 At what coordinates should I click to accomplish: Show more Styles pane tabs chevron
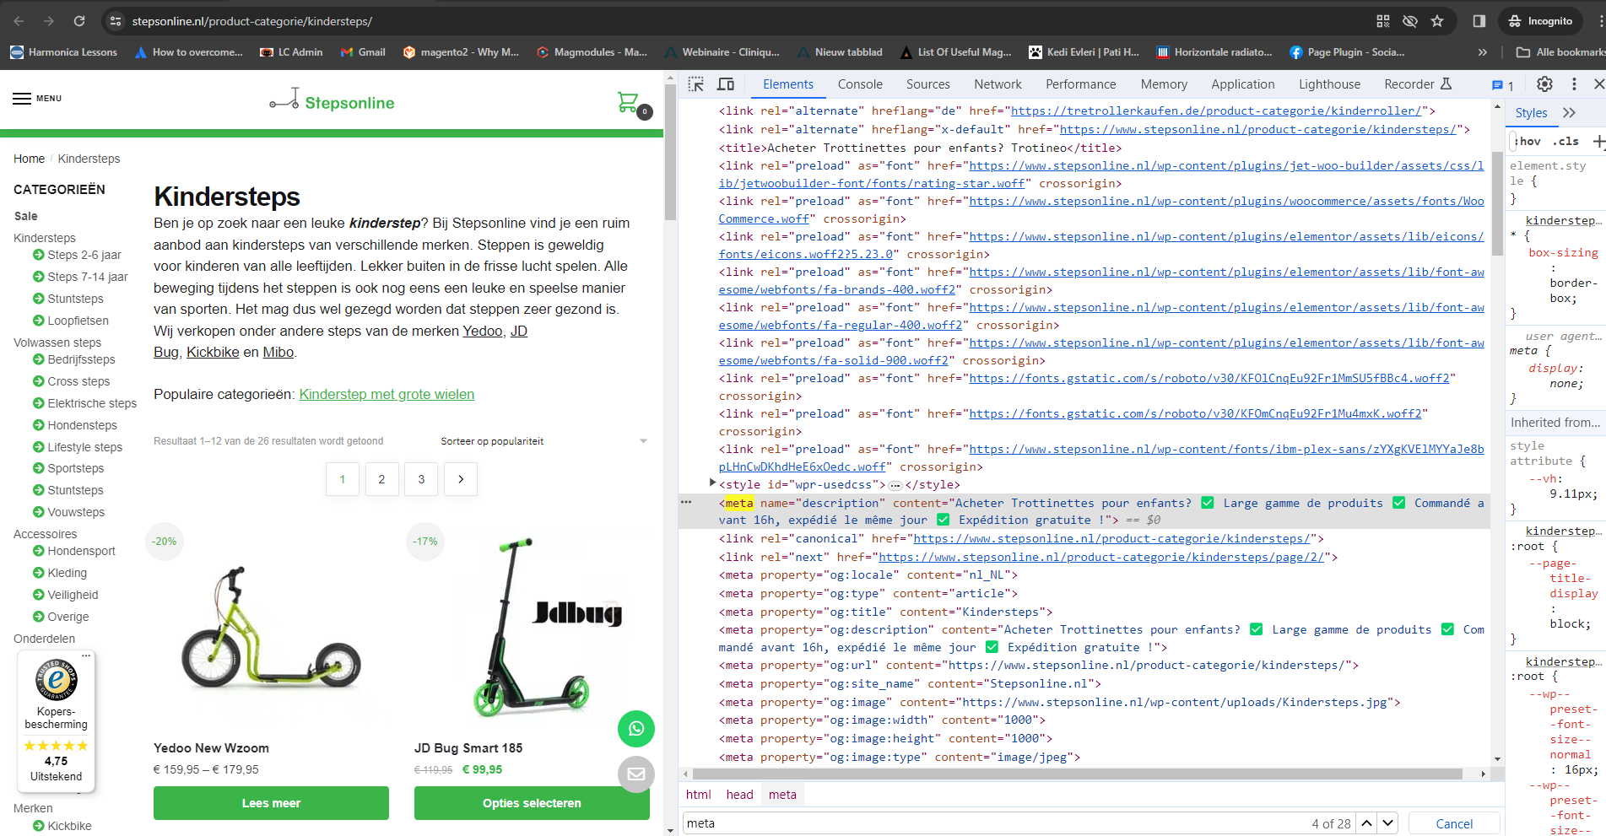click(1569, 113)
